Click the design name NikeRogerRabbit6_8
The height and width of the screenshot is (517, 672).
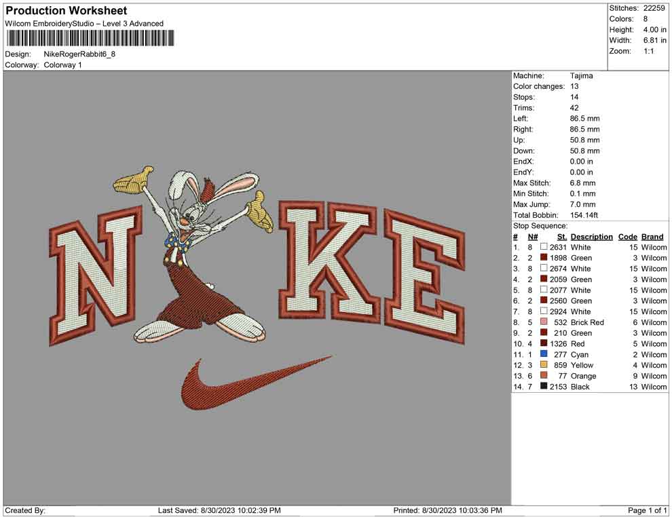tap(79, 54)
